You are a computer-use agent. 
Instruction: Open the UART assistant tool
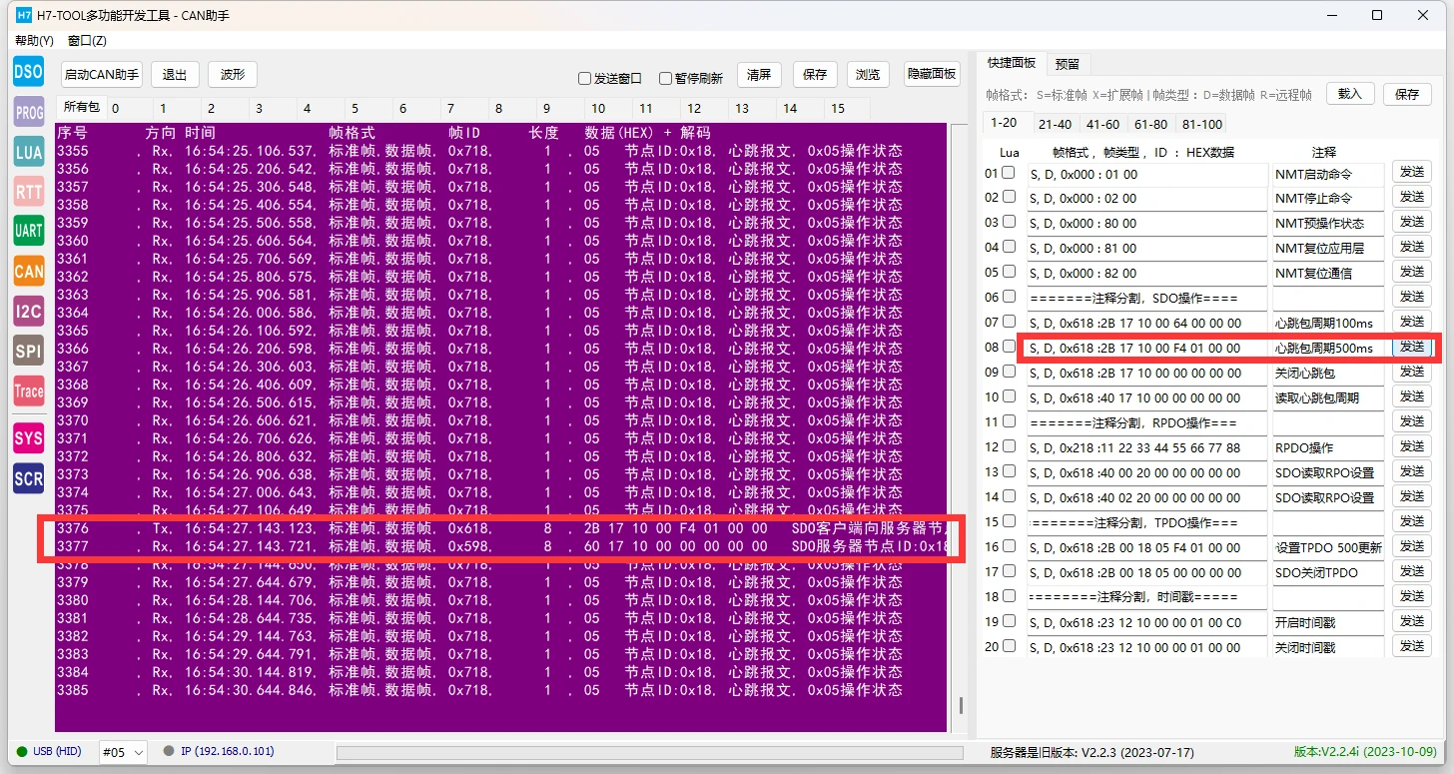(x=29, y=231)
